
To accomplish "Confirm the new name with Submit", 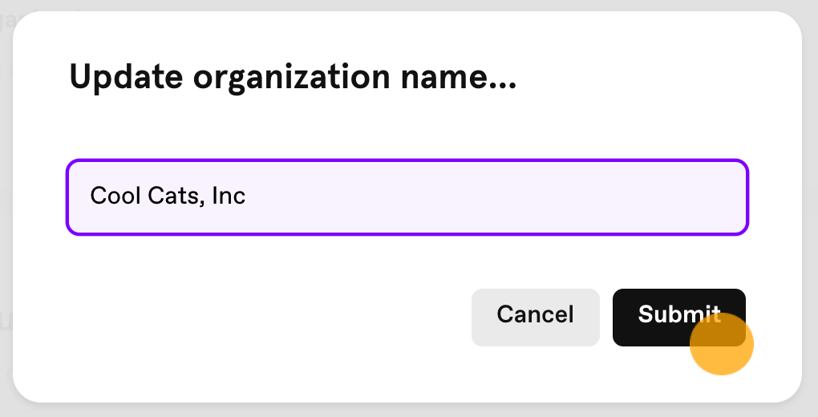I will (678, 318).
